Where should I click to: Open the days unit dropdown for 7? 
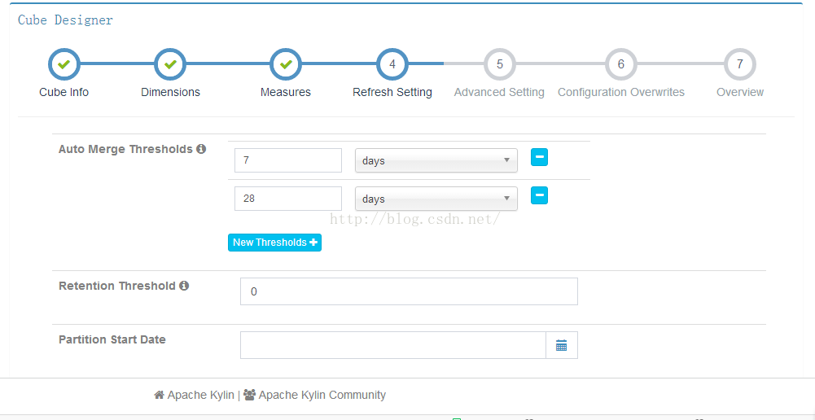point(436,160)
